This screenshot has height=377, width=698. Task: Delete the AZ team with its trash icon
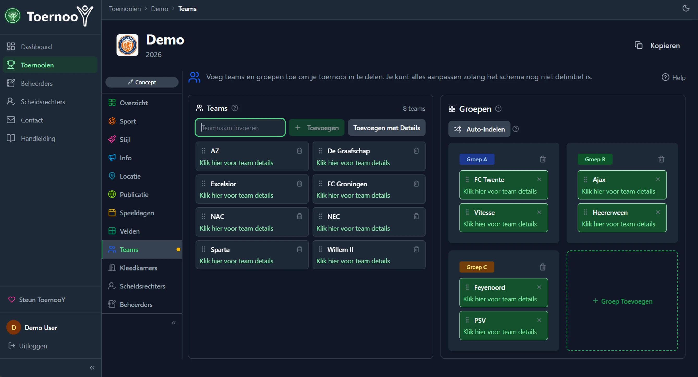pyautogui.click(x=299, y=151)
